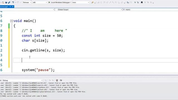
Task: Collapse the void main() code block
Action: coord(12,21)
